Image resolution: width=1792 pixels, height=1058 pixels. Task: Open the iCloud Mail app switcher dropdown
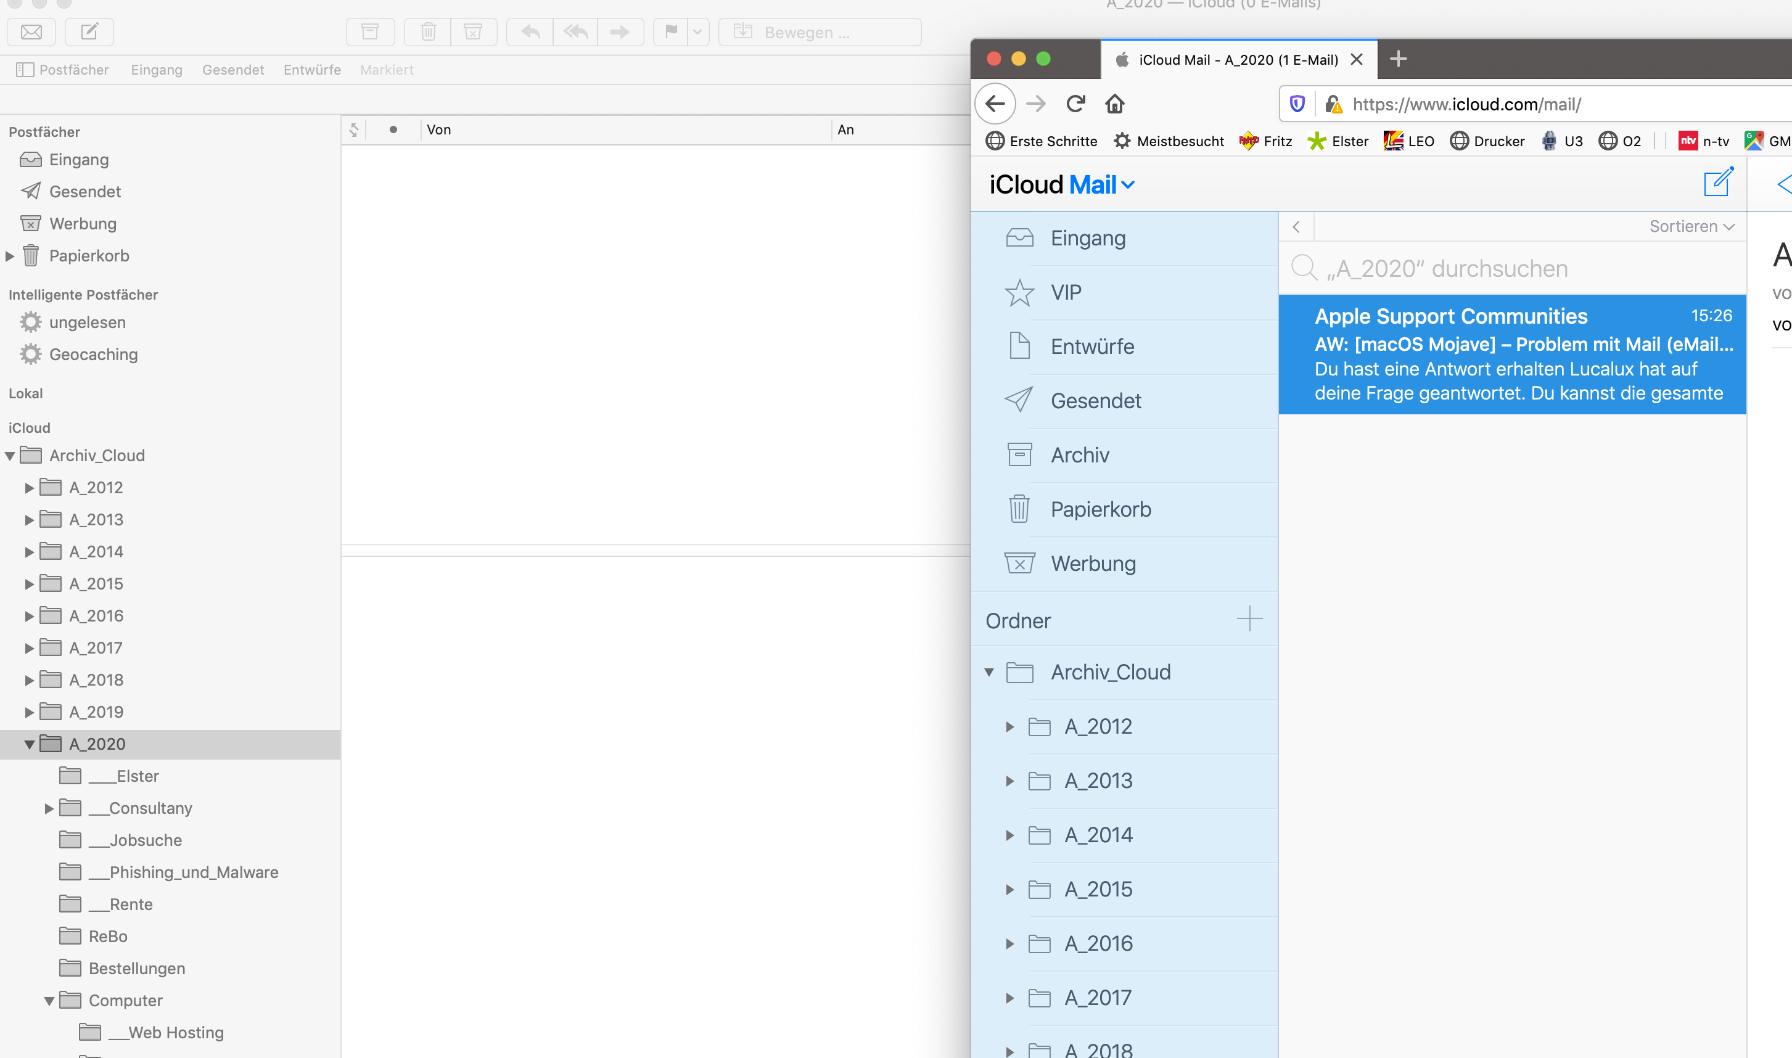point(1127,186)
